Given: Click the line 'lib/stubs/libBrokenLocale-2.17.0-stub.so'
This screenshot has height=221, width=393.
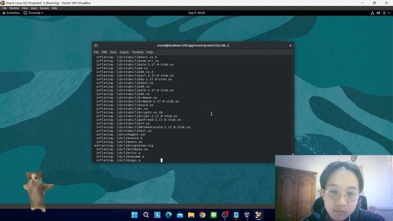Looking at the screenshot, I should point(153,127).
